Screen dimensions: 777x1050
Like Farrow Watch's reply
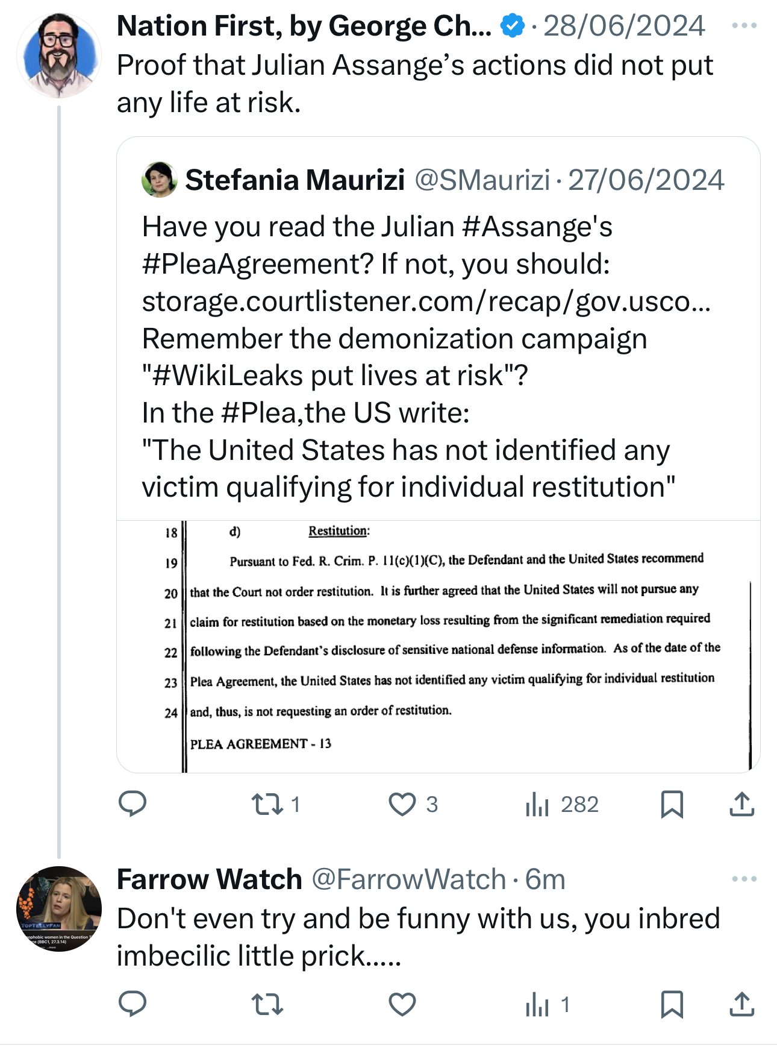point(402,1004)
